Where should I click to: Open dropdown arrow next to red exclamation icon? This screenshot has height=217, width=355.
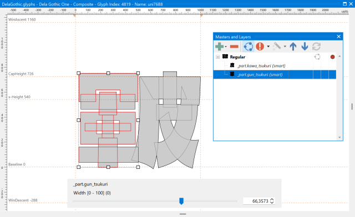(268, 46)
